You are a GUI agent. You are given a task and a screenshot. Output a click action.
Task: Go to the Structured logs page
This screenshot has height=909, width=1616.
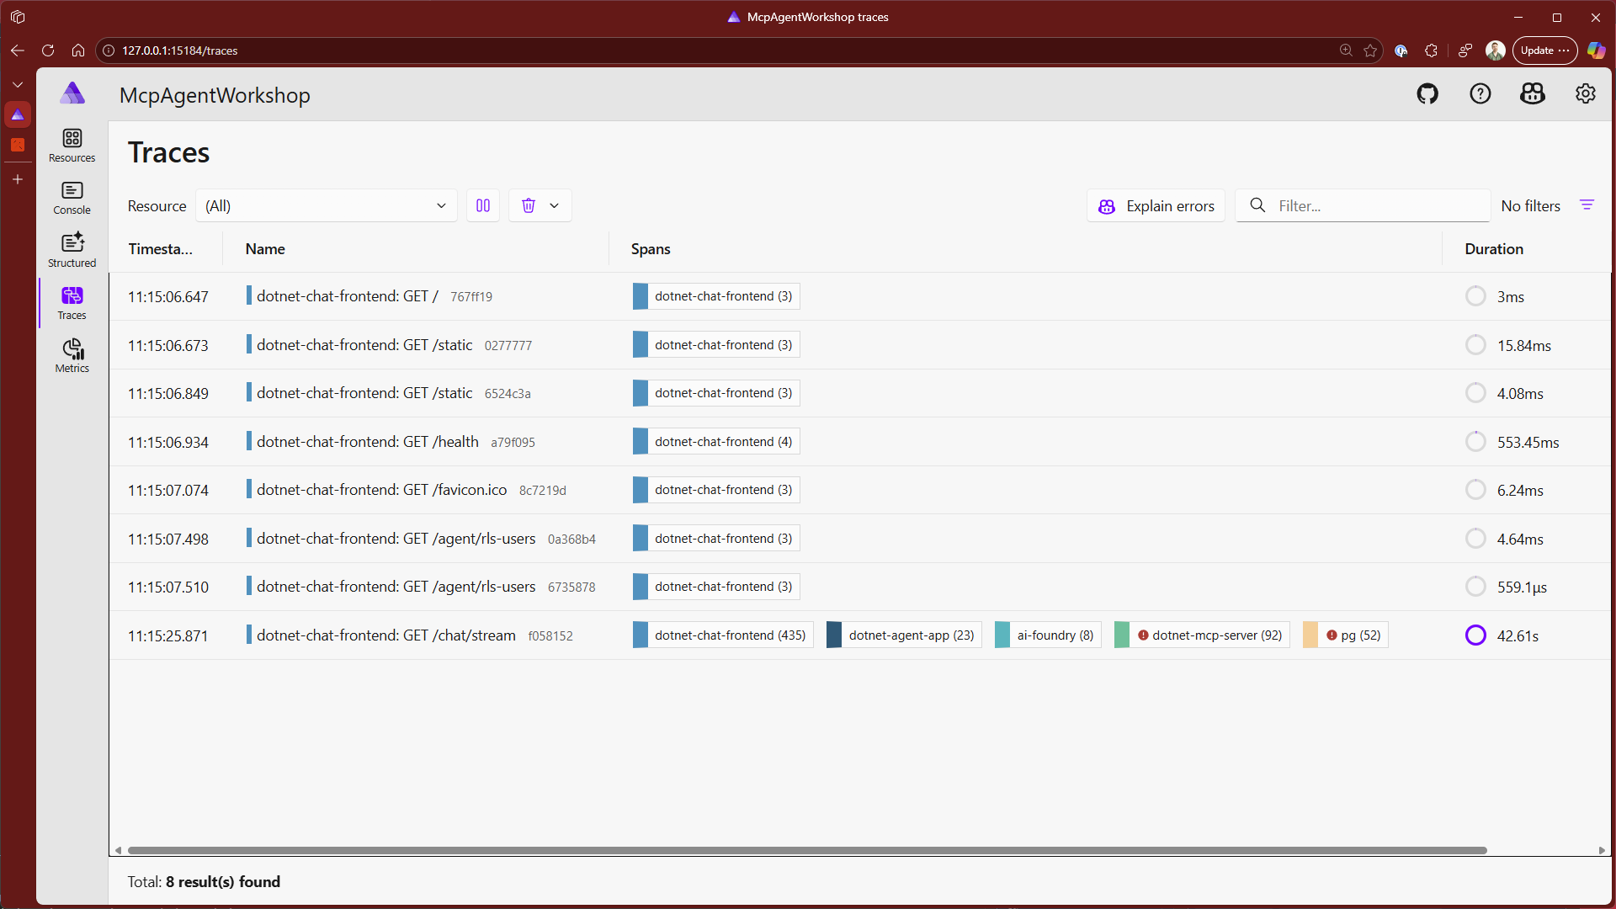click(x=72, y=250)
